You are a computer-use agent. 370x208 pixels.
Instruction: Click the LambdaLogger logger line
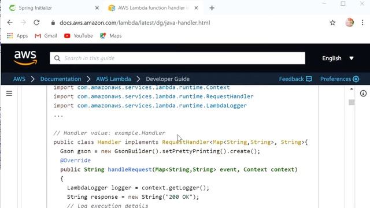coord(138,188)
